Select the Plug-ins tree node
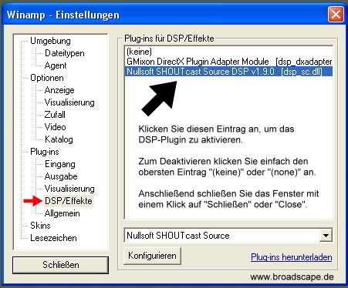348x288 pixels. click(x=45, y=152)
